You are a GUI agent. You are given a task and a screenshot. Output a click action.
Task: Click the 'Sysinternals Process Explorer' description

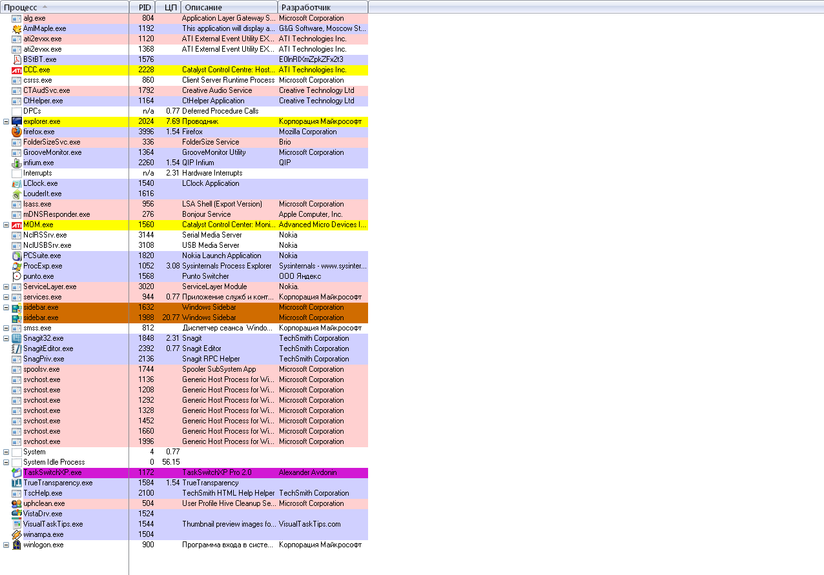[227, 266]
